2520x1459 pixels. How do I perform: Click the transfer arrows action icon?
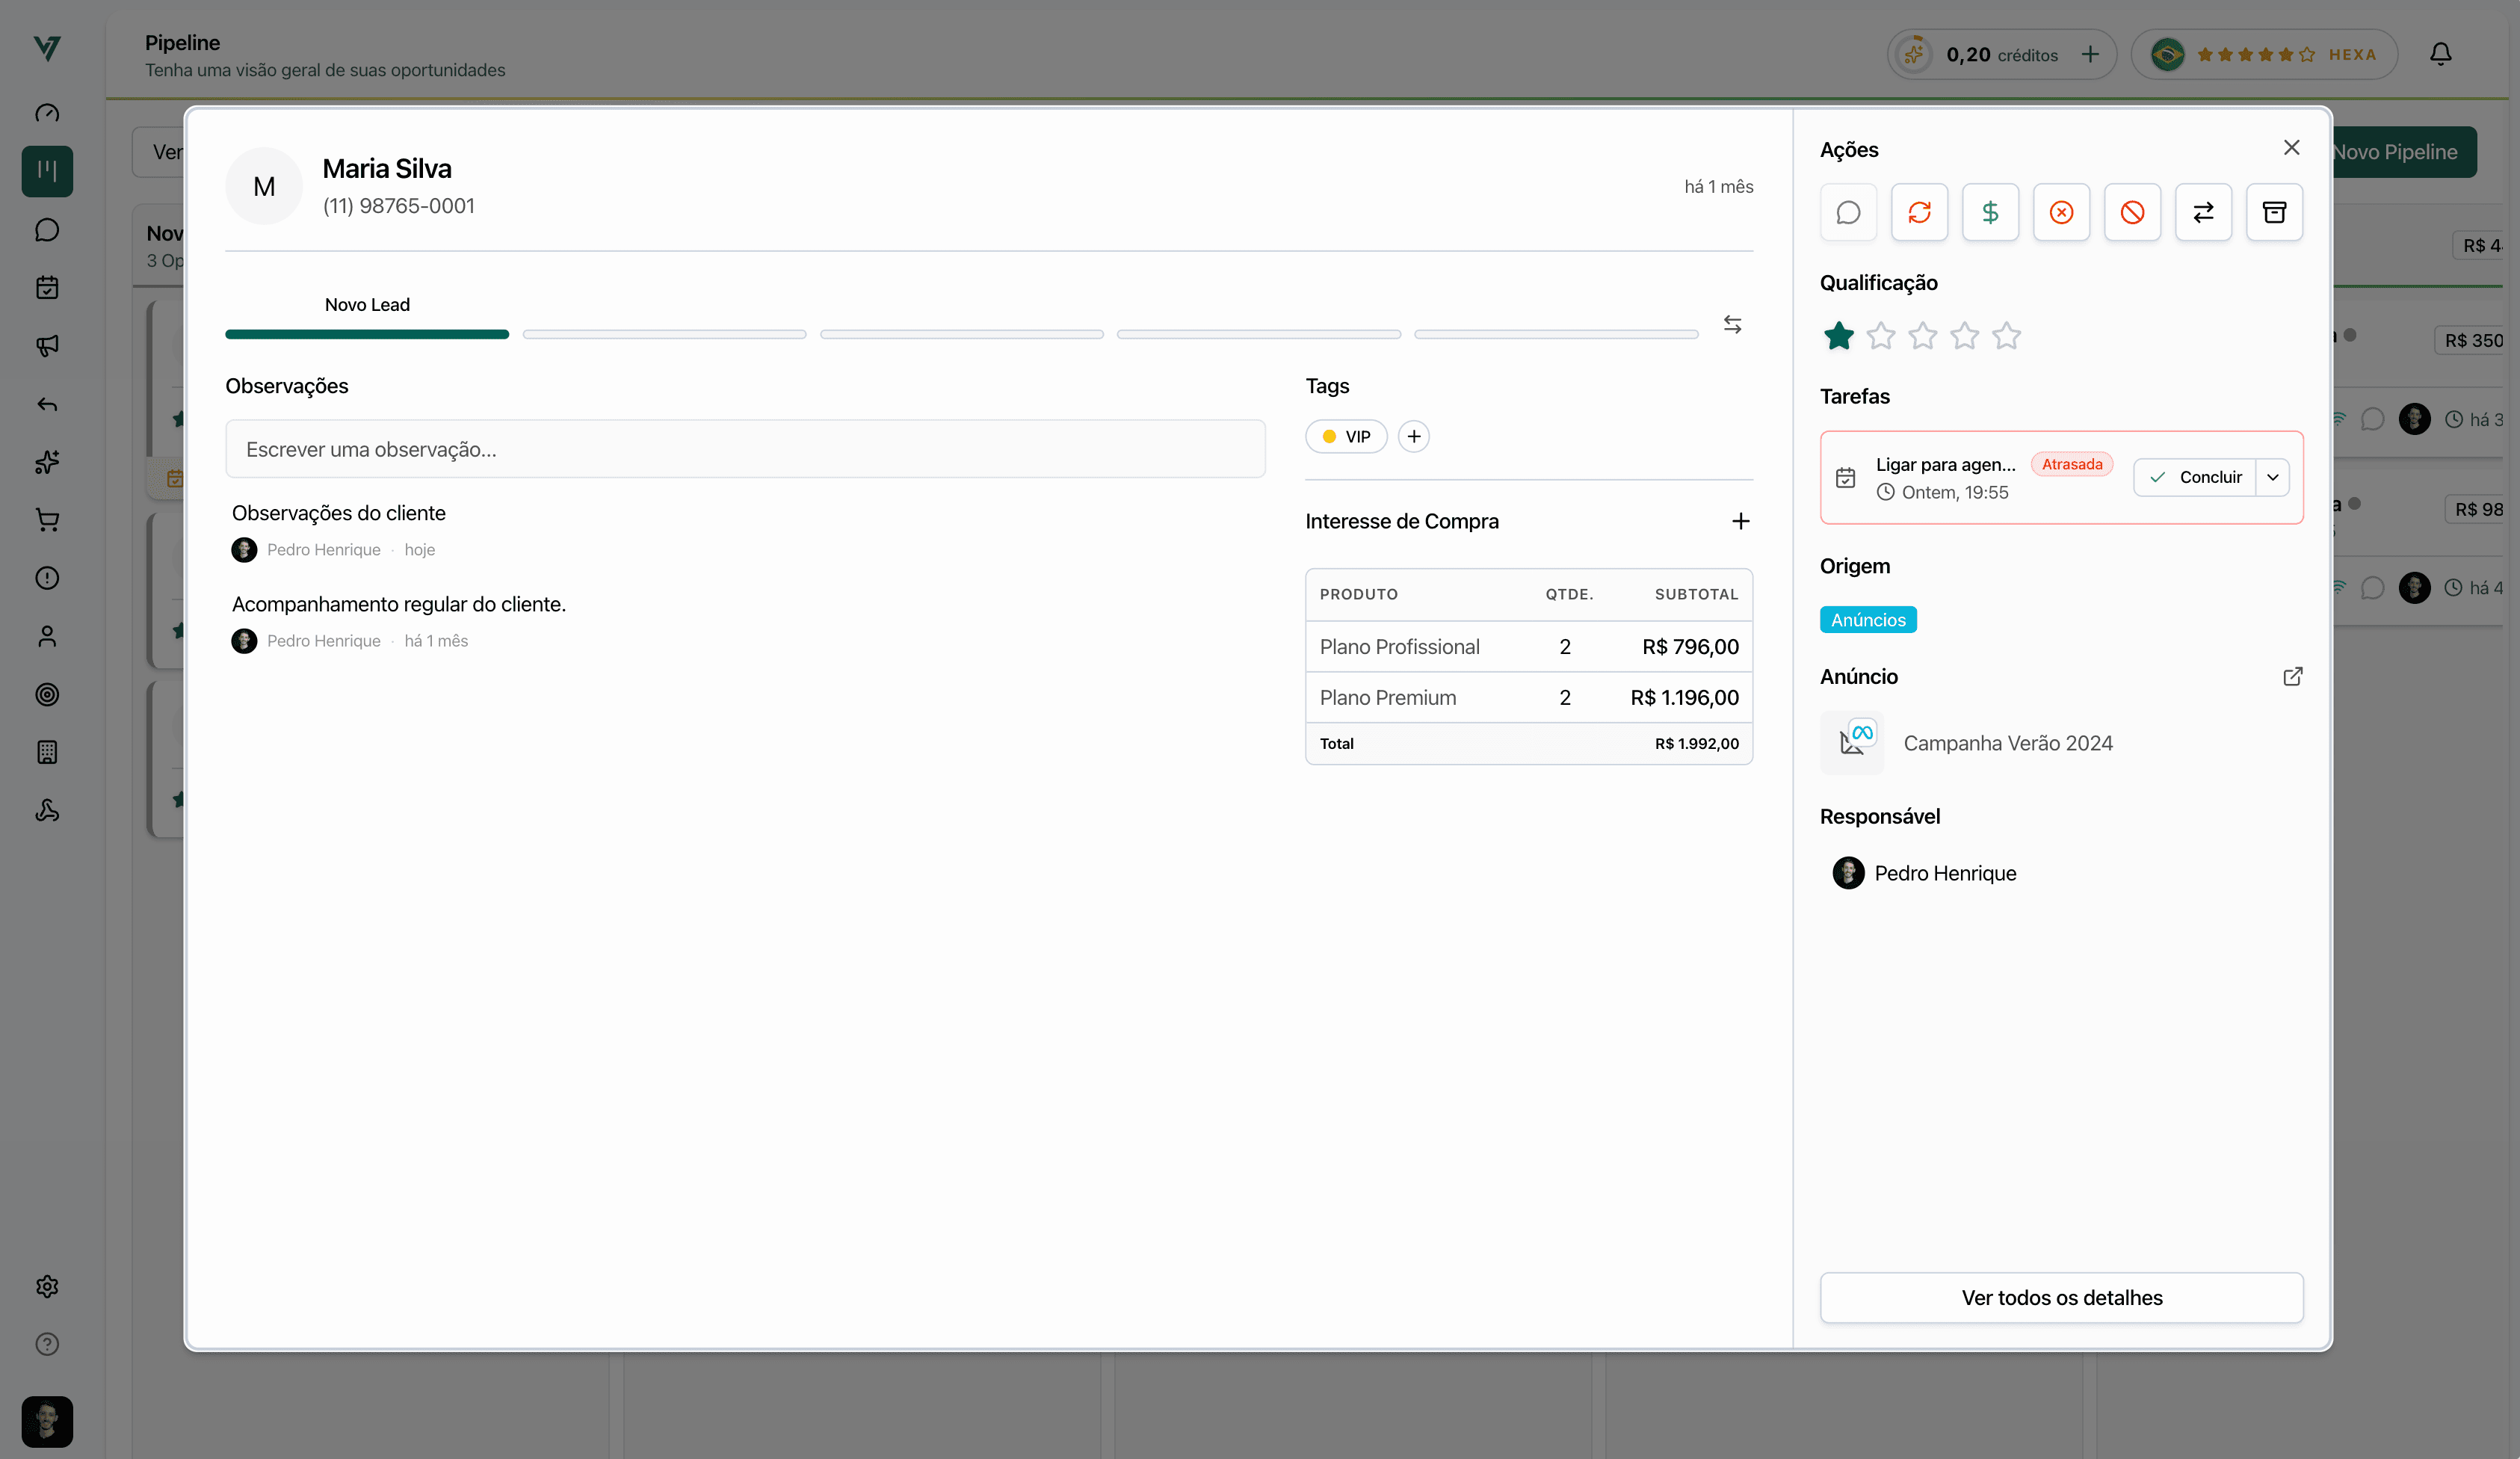[2203, 212]
